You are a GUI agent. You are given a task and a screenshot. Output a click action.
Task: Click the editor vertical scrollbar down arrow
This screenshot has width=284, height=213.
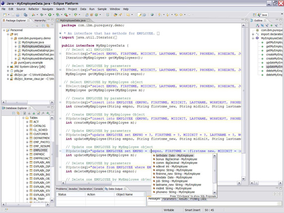[x=243, y=179]
